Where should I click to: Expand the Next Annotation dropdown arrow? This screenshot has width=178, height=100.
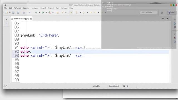pos(80,12)
